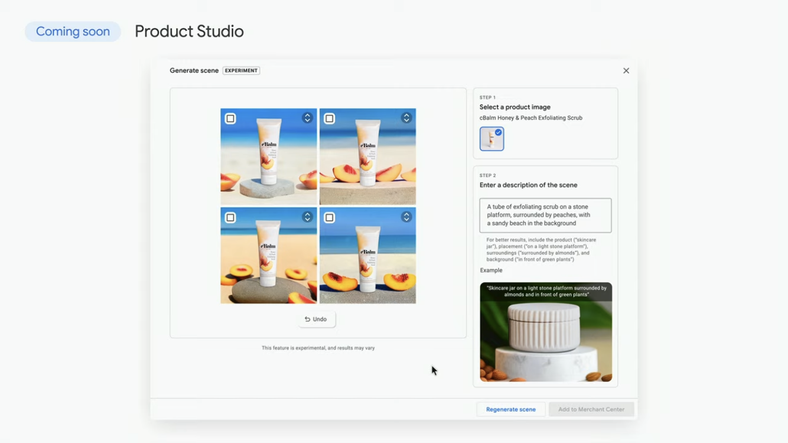Click 'Generate scene' dialog title
Viewport: 788px width, 443px height.
click(x=194, y=70)
